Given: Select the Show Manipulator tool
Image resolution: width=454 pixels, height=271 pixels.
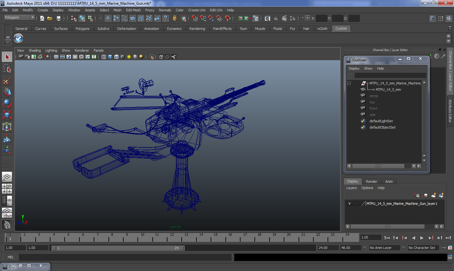Looking at the screenshot, I should [7, 150].
